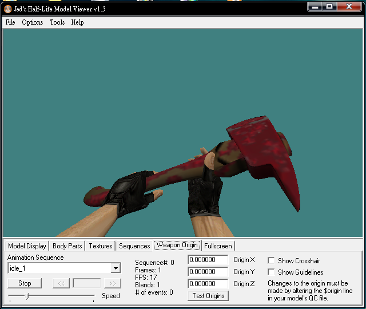The height and width of the screenshot is (309, 366).
Task: Click the Half-Life lambda icon in title bar
Action: pos(8,9)
